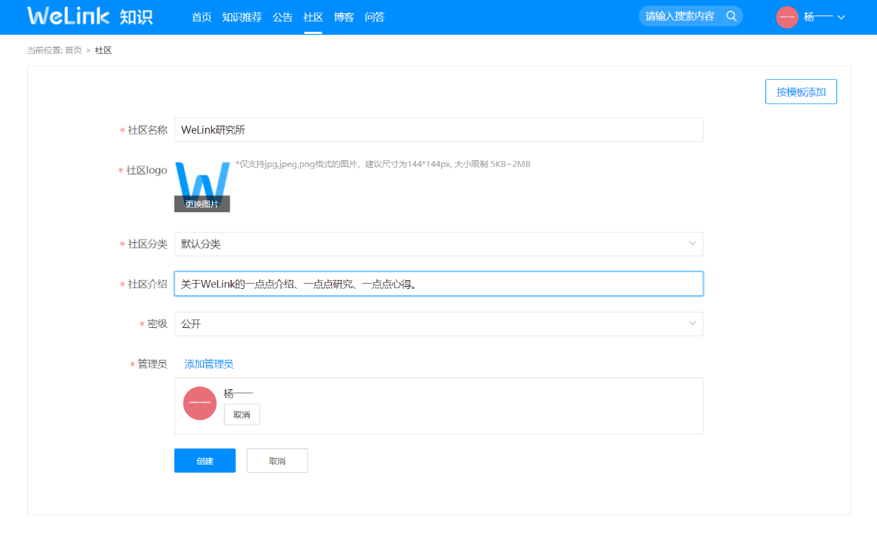Click the user avatar in header
877x543 pixels.
(787, 17)
